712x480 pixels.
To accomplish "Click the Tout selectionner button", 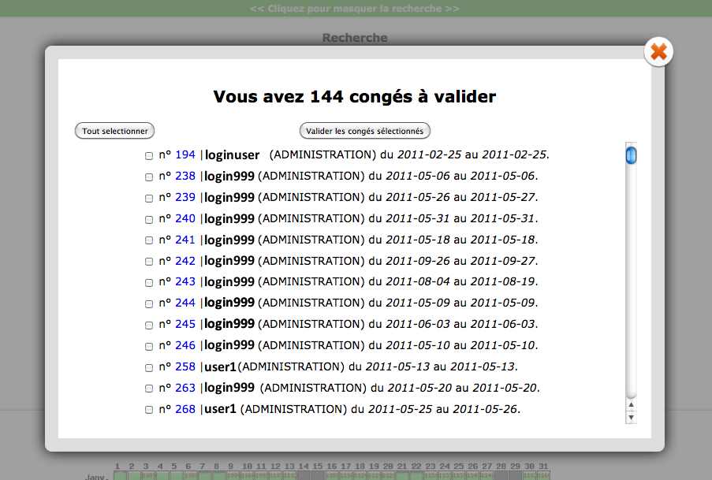I will (x=114, y=131).
